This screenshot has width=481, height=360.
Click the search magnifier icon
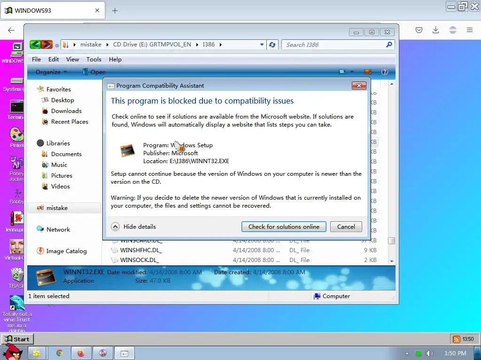point(389,45)
